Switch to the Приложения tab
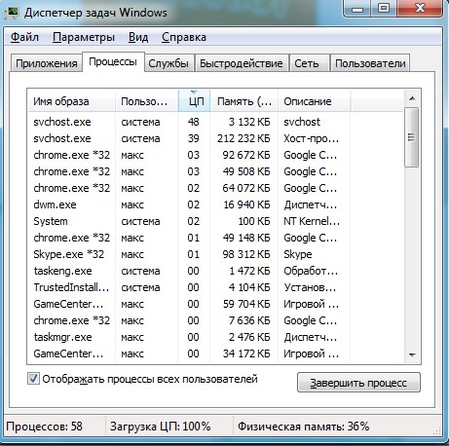 pos(47,63)
